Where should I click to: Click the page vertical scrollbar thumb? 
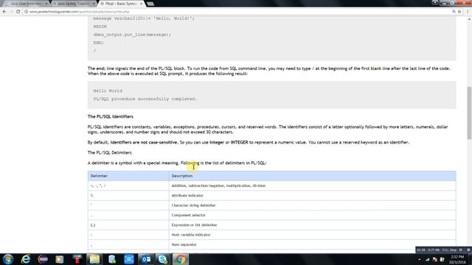coord(469,113)
